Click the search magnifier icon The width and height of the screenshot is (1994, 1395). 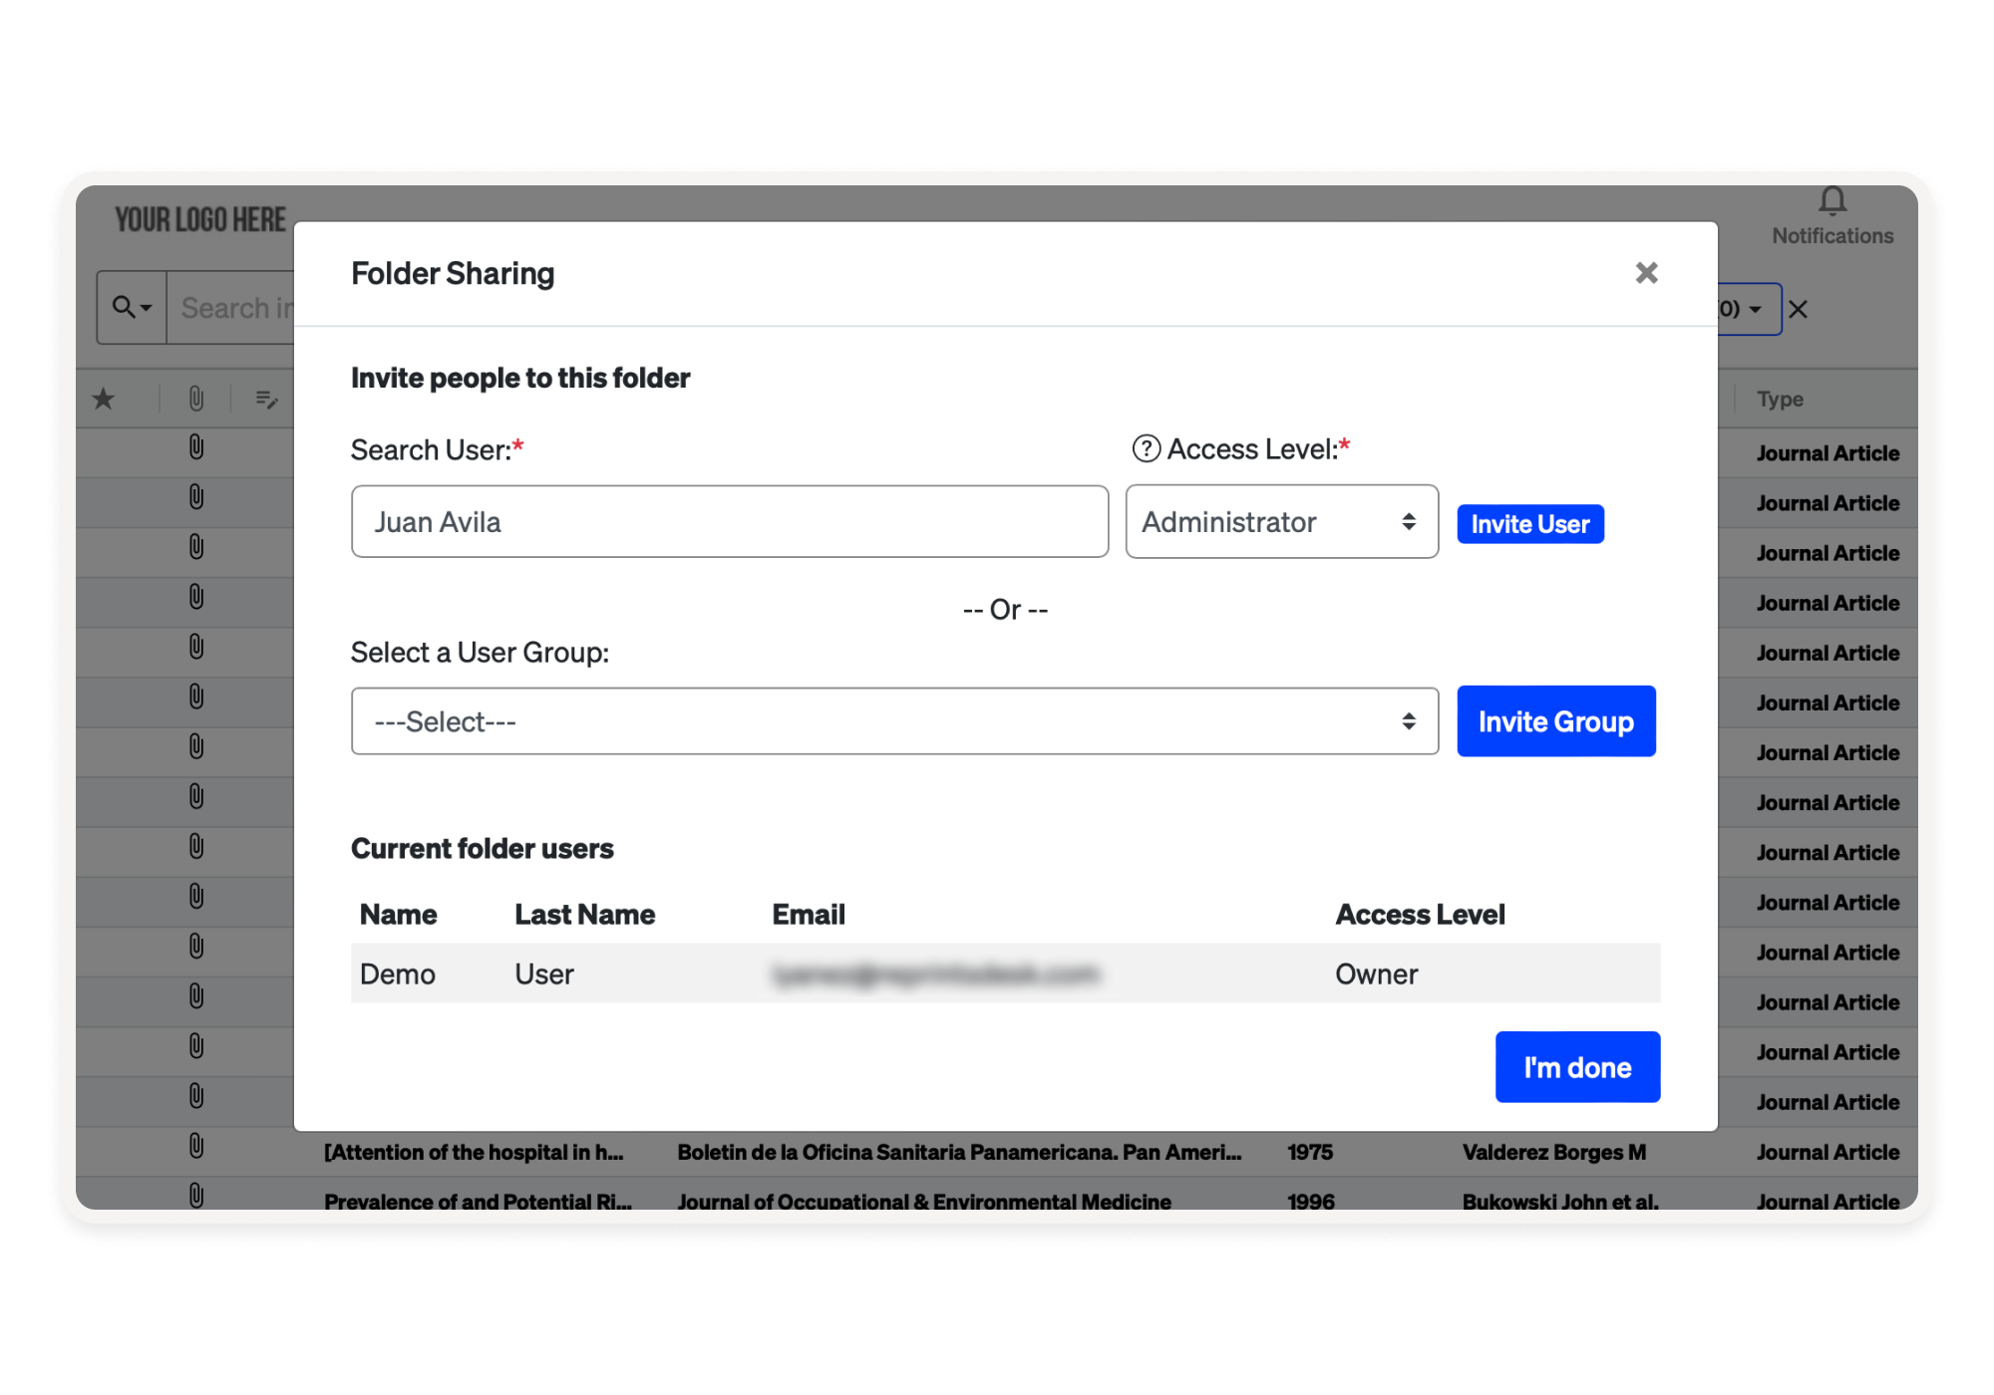[122, 307]
